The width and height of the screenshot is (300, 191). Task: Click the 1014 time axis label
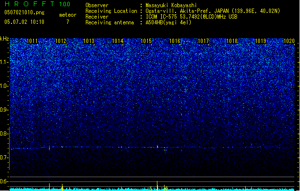click(x=117, y=41)
